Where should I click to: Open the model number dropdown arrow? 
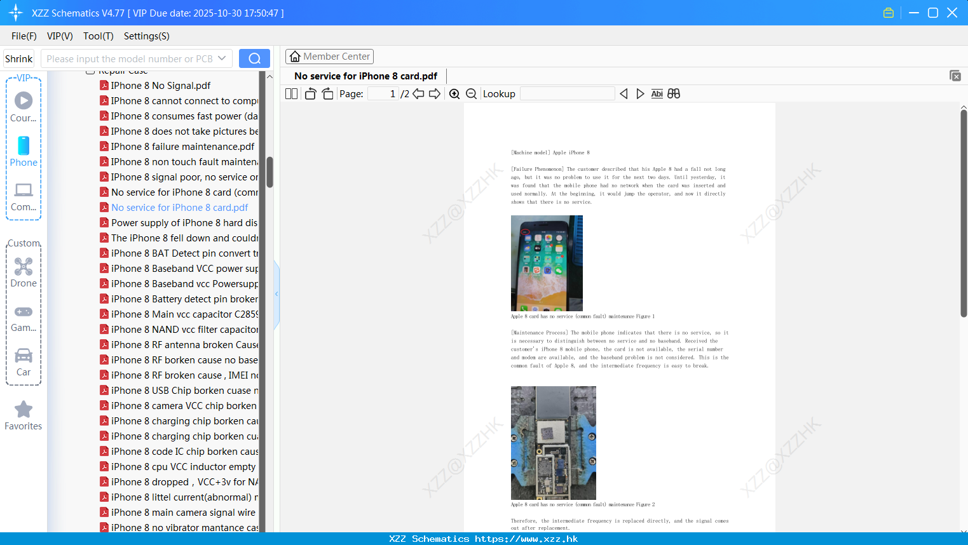click(x=222, y=58)
